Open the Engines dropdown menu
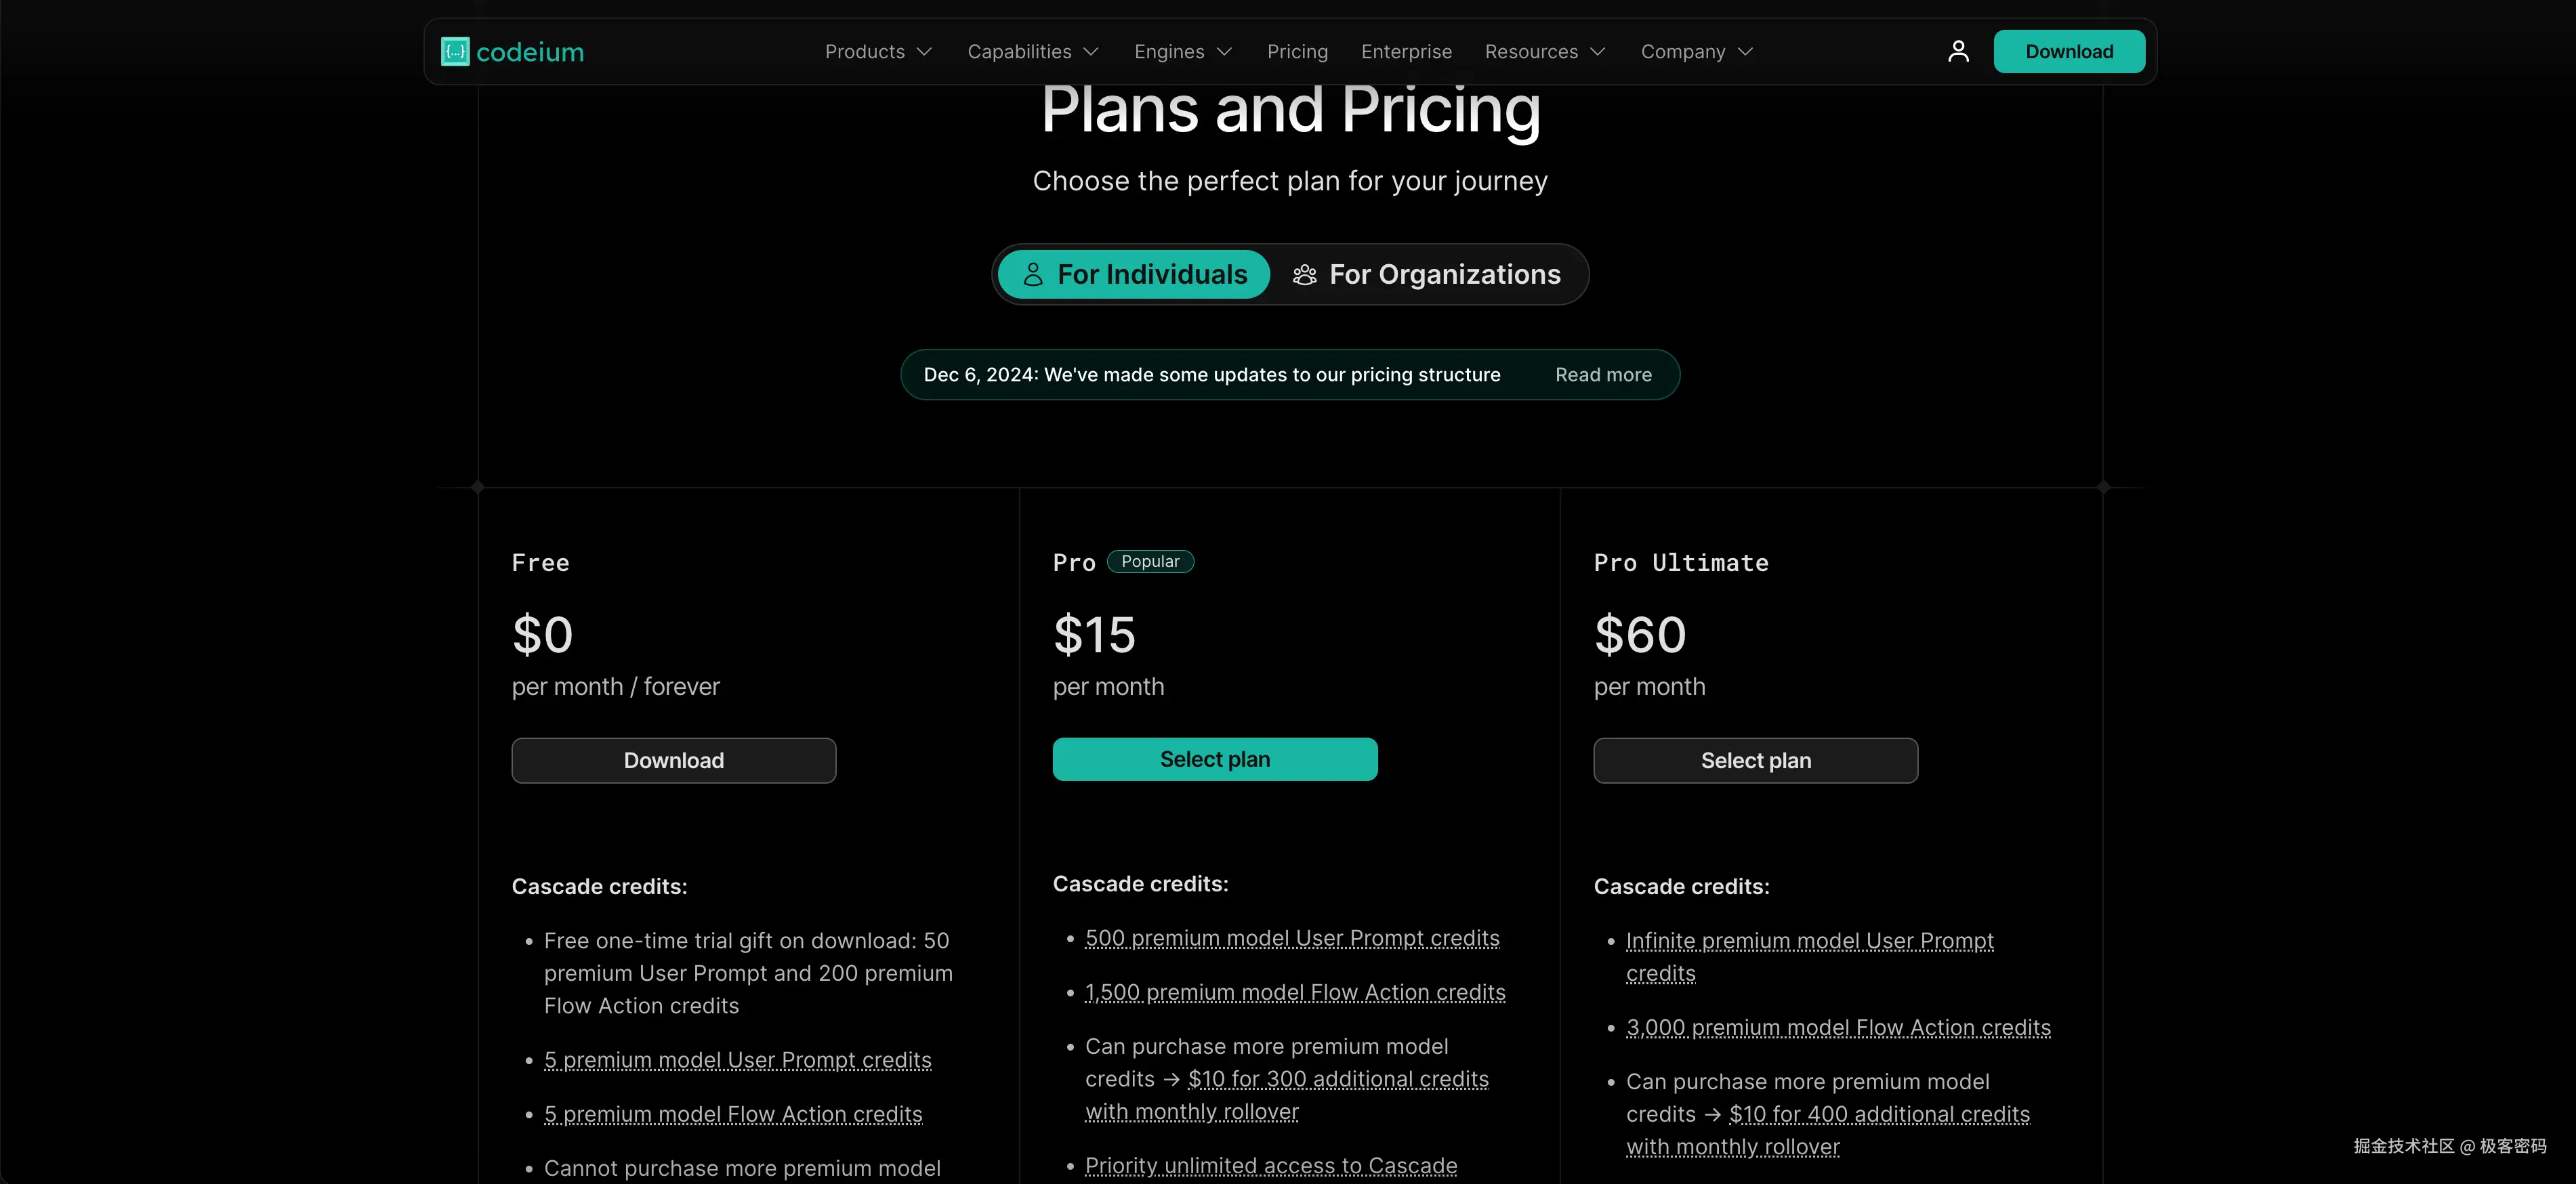The image size is (2576, 1184). [1182, 52]
